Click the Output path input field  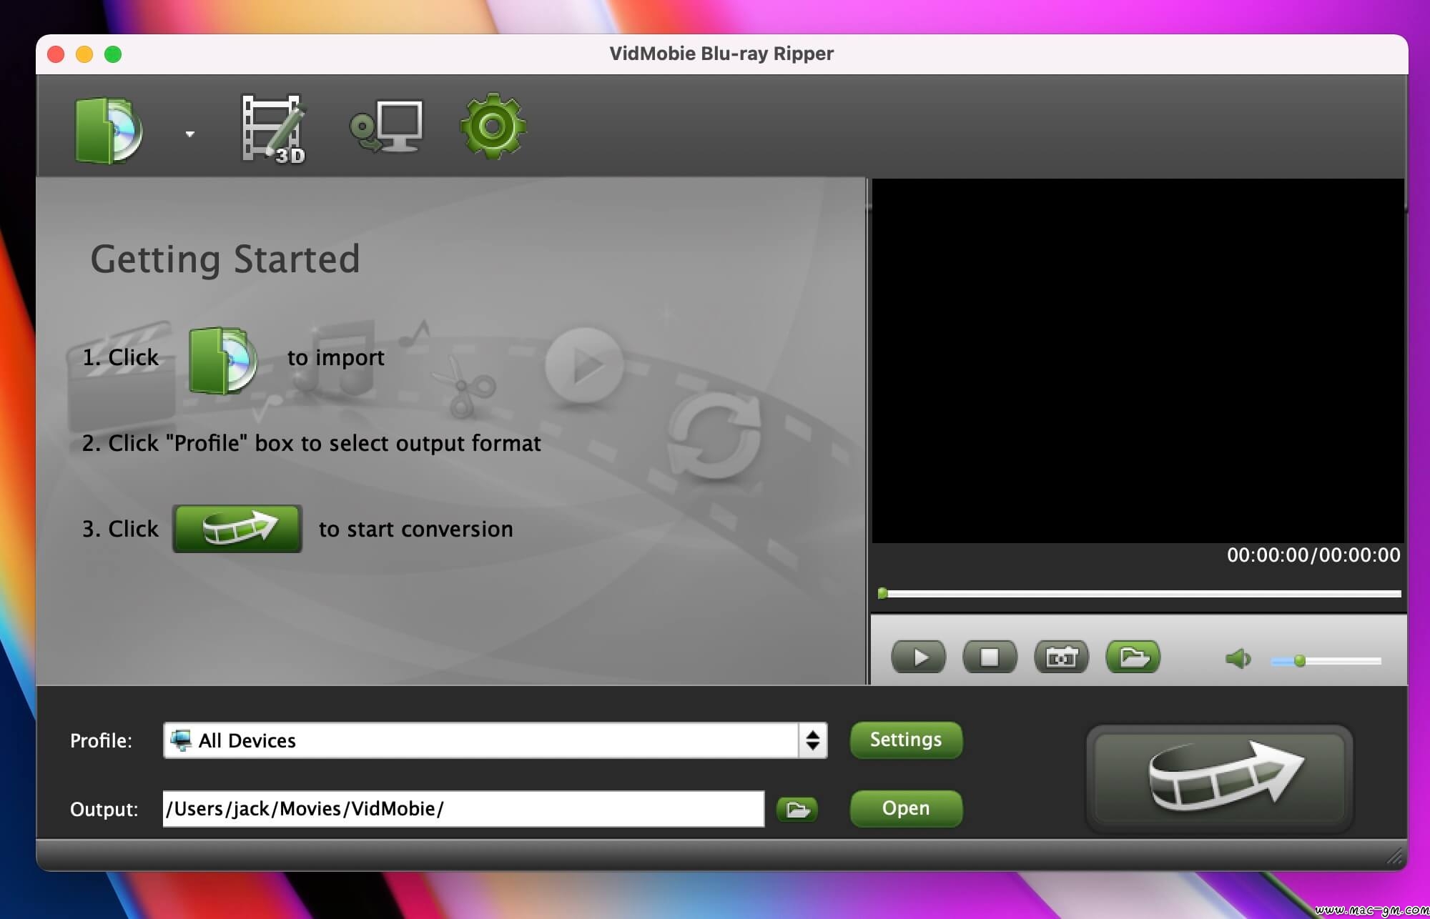[463, 809]
